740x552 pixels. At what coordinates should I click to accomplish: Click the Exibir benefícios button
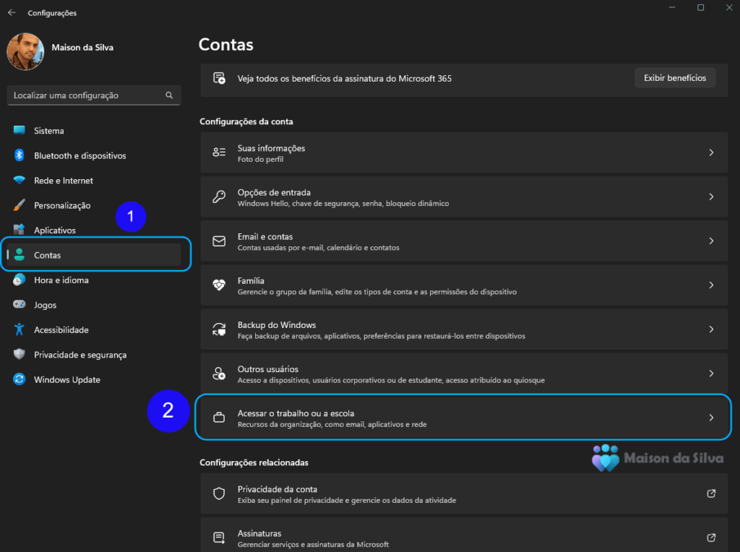click(x=675, y=78)
